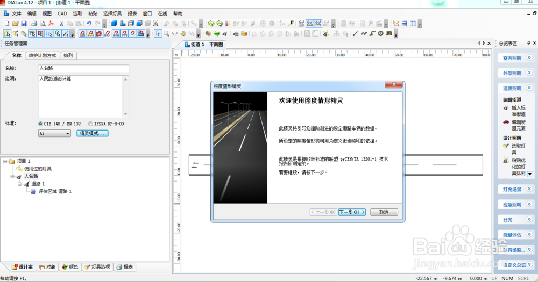Click the 名称 input field
This screenshot has width=538, height=282.
[83, 69]
